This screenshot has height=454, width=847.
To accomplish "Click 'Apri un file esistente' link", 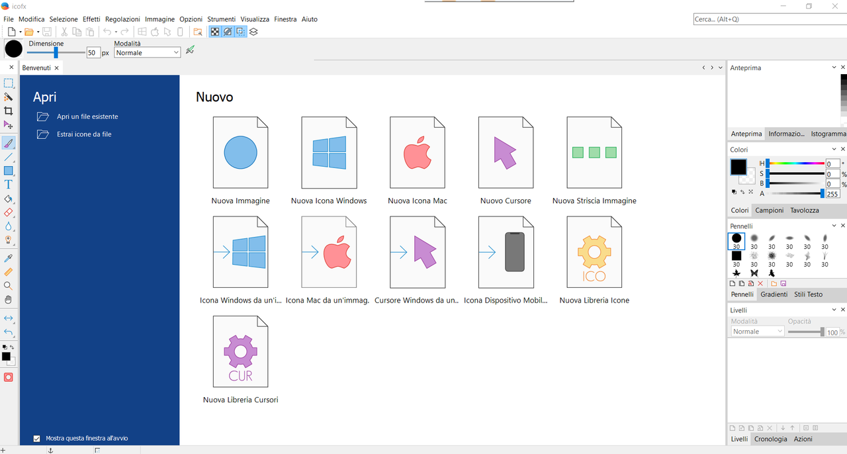I will [x=87, y=116].
